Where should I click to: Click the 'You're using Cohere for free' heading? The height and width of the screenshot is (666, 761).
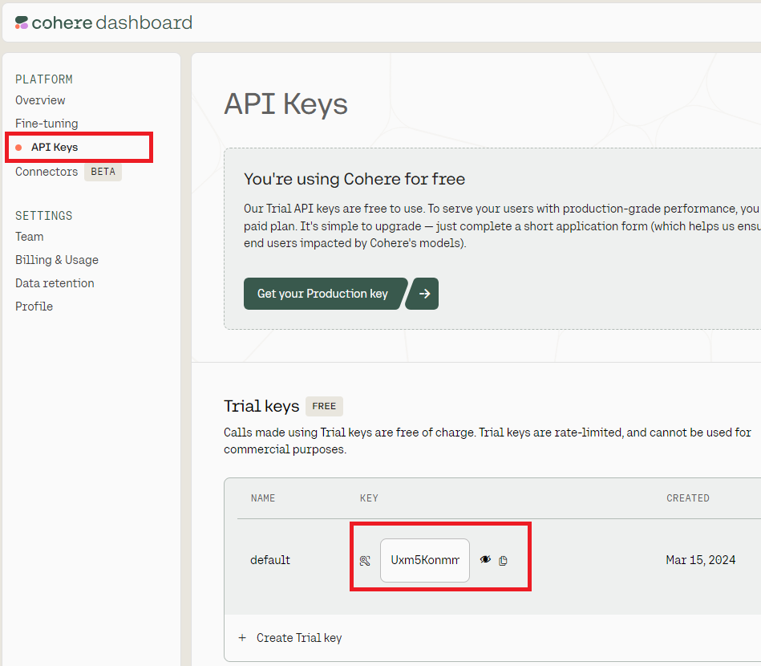coord(354,179)
